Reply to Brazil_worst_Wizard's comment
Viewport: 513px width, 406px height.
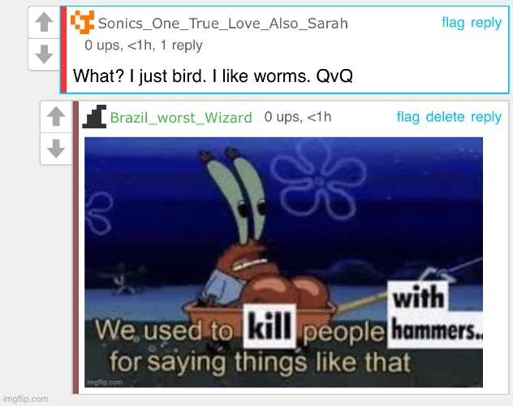[486, 117]
